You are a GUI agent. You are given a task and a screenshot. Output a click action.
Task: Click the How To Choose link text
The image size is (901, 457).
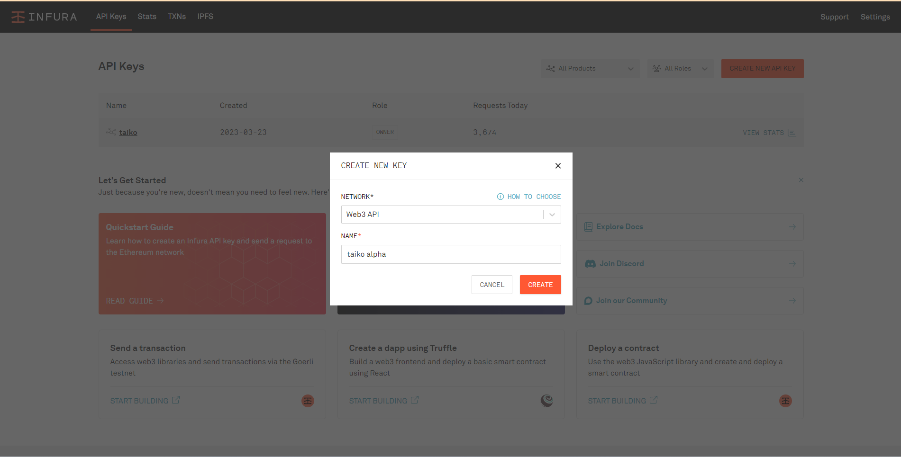click(x=534, y=197)
